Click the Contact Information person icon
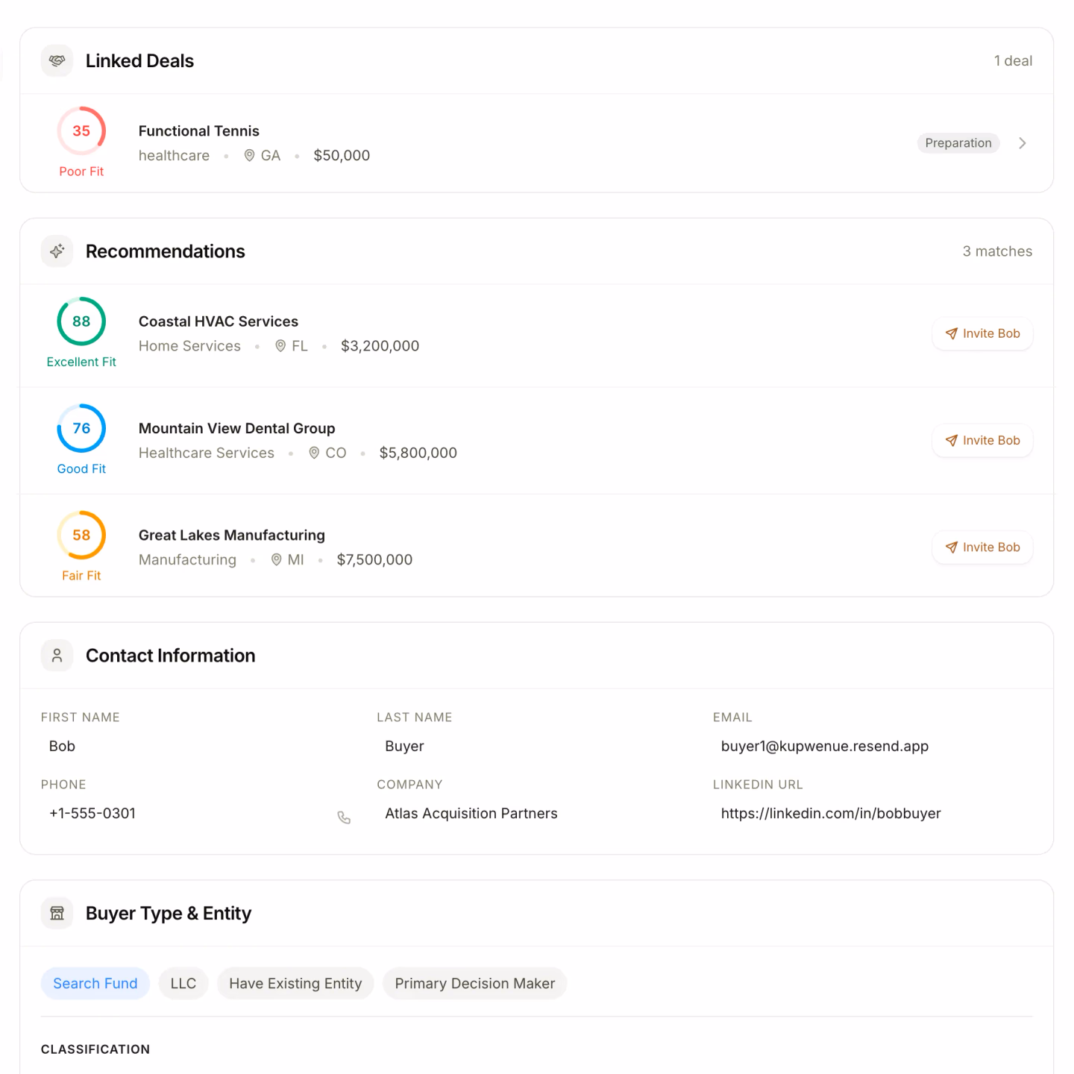This screenshot has width=1074, height=1074. pos(57,656)
